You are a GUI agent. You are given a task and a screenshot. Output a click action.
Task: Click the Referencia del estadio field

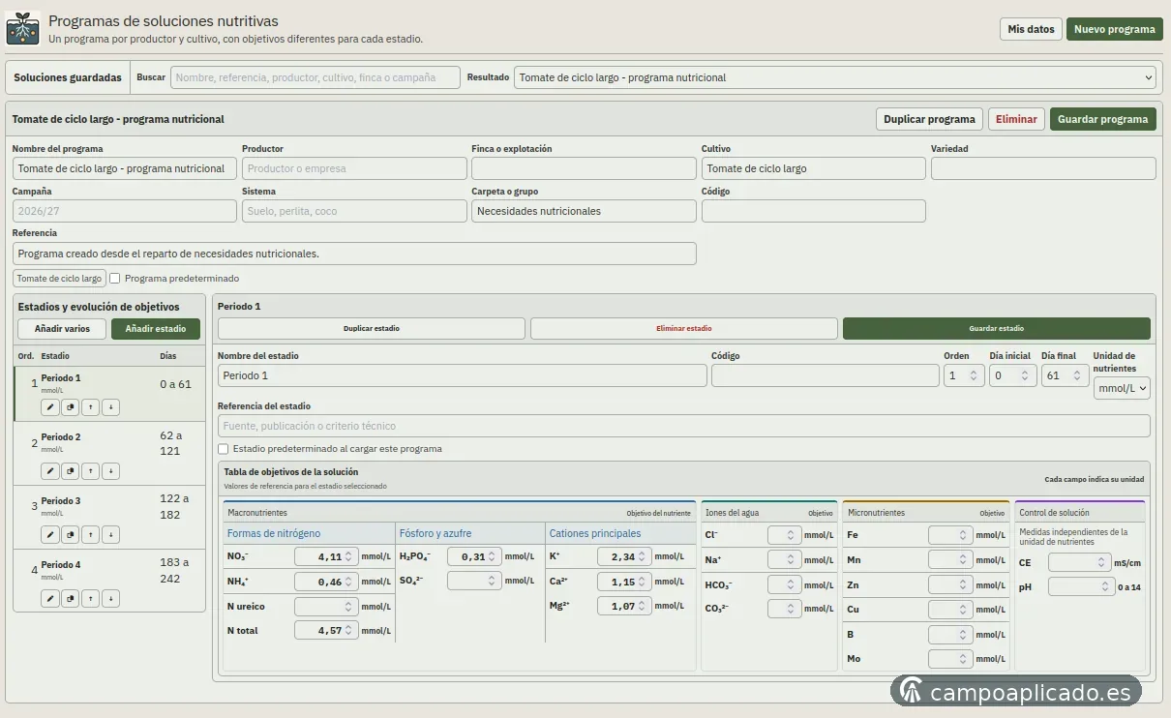tap(684, 426)
